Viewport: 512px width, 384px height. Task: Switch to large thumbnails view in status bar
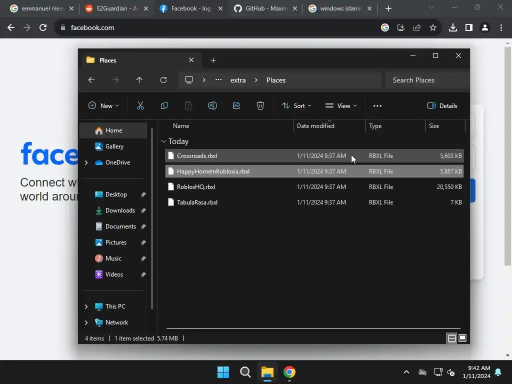click(462, 338)
